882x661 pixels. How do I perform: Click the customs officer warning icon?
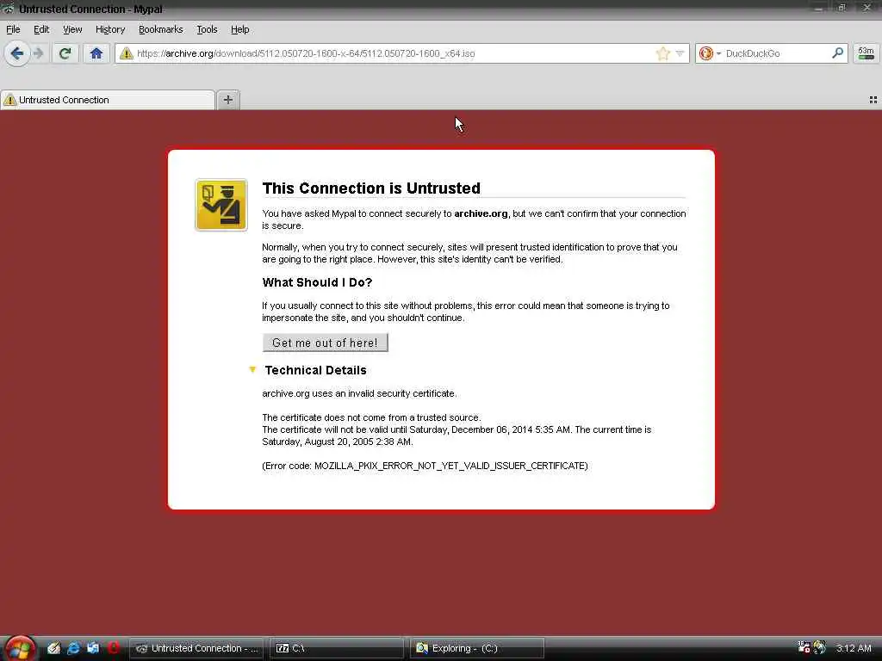pyautogui.click(x=221, y=205)
